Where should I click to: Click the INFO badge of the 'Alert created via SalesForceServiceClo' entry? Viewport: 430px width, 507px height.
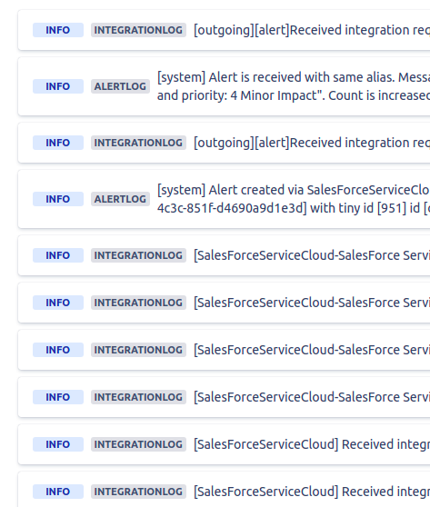(58, 199)
